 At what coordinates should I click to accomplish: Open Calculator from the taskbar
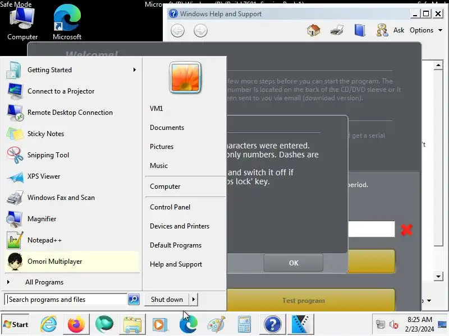(x=244, y=324)
